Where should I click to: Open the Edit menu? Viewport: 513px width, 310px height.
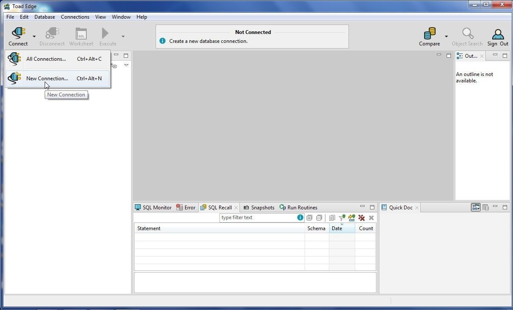[24, 17]
